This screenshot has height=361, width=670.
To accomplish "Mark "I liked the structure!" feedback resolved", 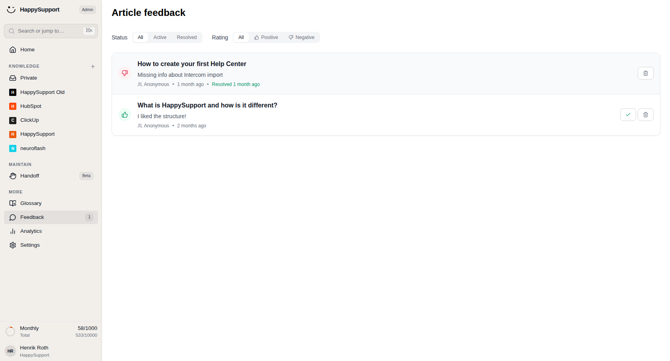I will click(628, 115).
